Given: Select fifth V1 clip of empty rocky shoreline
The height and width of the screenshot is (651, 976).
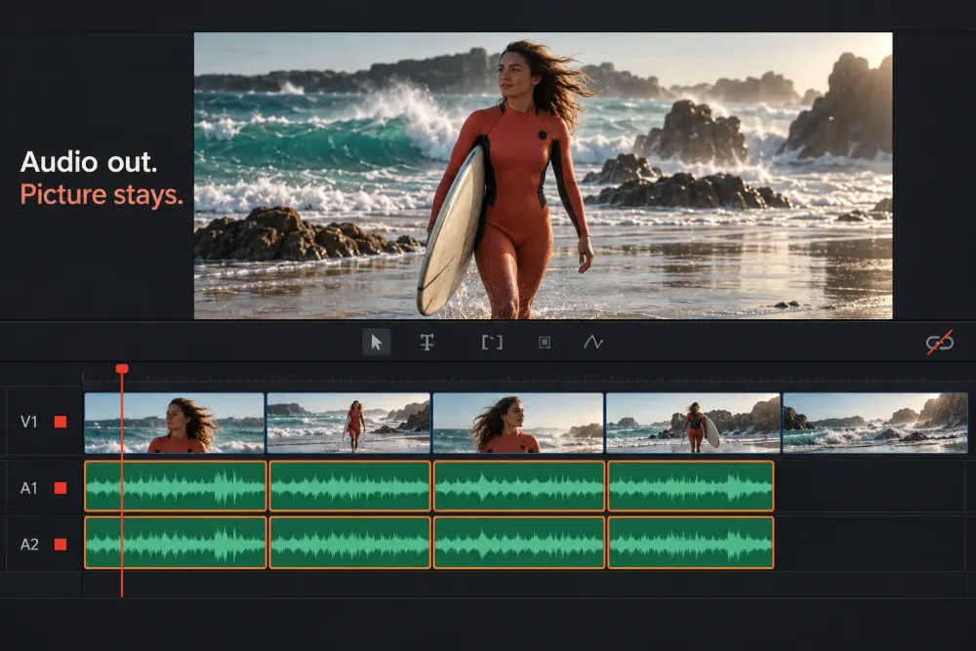Looking at the screenshot, I should [875, 423].
